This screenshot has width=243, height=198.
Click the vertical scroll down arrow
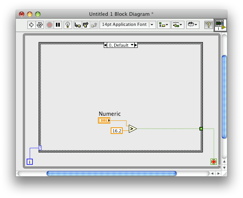pyautogui.click(x=224, y=168)
